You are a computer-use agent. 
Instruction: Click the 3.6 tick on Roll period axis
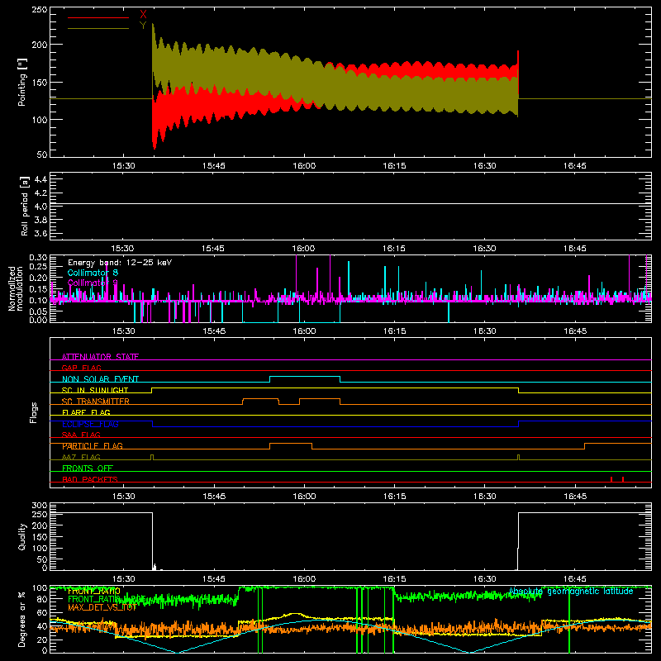tap(40, 234)
